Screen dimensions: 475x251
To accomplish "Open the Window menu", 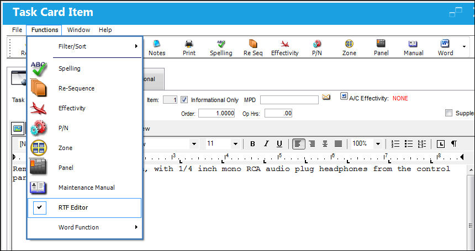I will click(78, 30).
